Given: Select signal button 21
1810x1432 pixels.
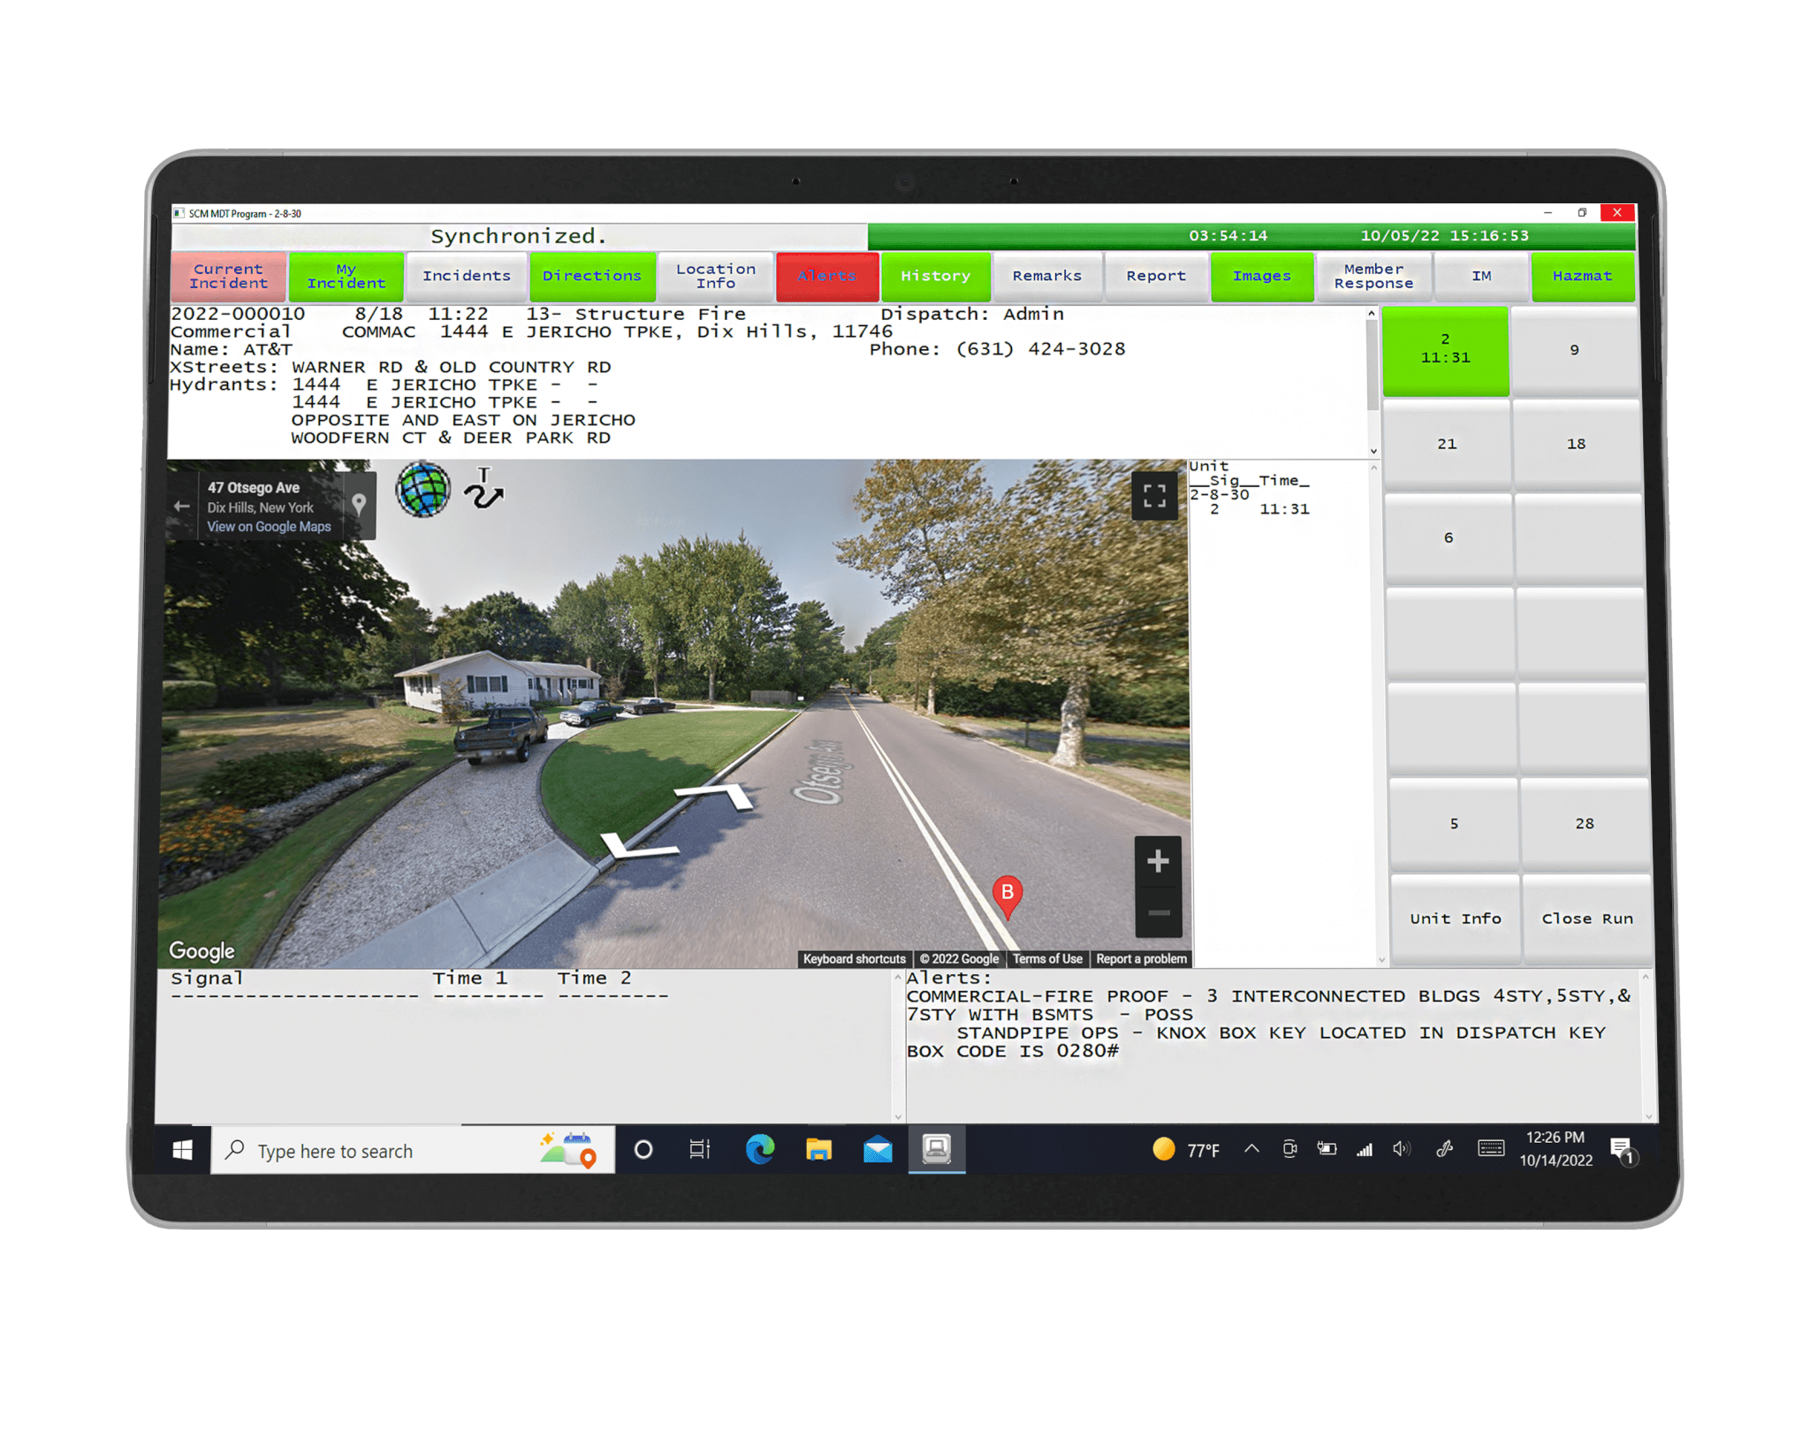Looking at the screenshot, I should [x=1447, y=444].
